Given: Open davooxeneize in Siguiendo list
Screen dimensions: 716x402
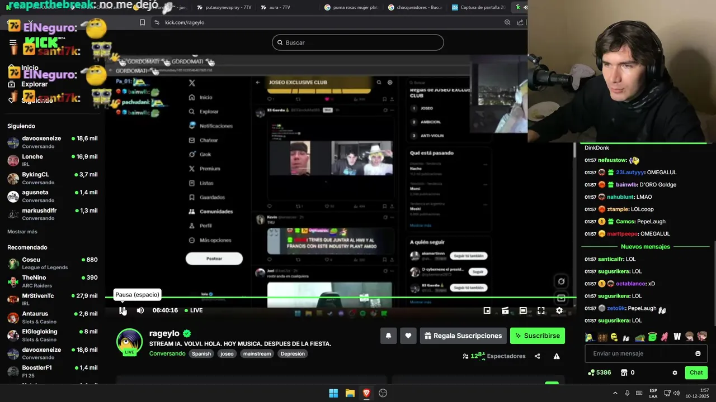Looking at the screenshot, I should tap(53, 142).
